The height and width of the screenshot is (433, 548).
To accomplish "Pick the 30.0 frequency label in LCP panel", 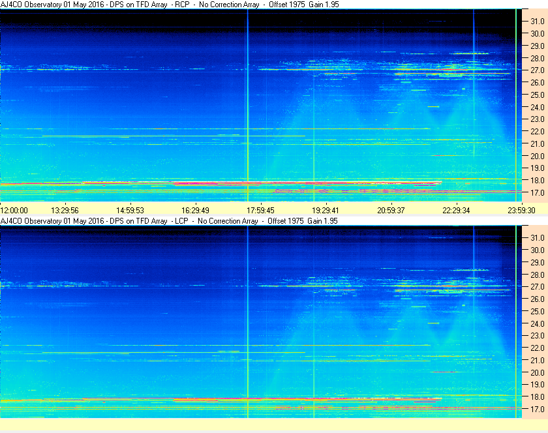I will click(538, 250).
